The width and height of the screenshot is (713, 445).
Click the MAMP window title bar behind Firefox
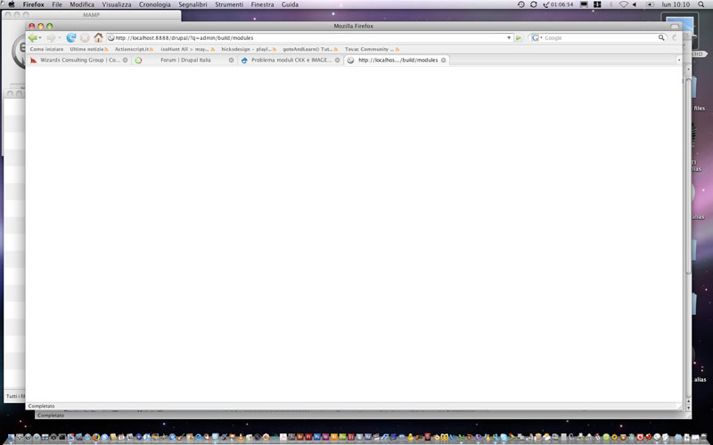click(x=91, y=15)
